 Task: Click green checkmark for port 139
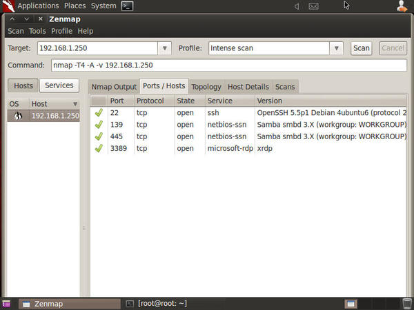pyautogui.click(x=99, y=125)
